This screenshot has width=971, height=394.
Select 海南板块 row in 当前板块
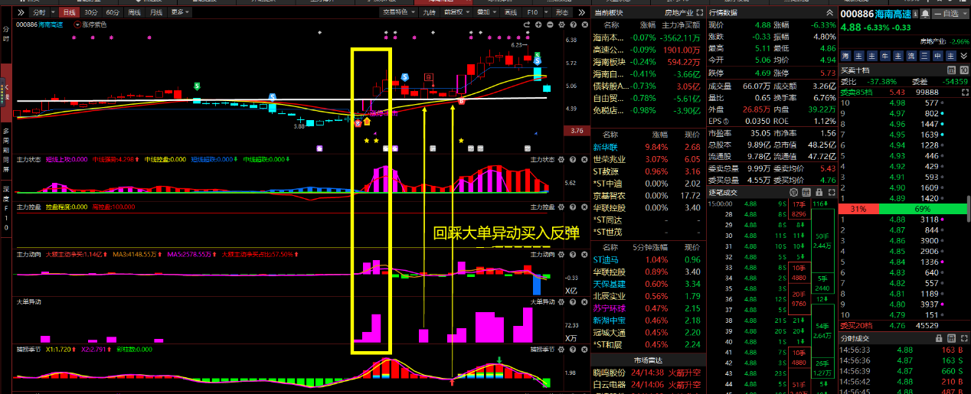coord(648,62)
